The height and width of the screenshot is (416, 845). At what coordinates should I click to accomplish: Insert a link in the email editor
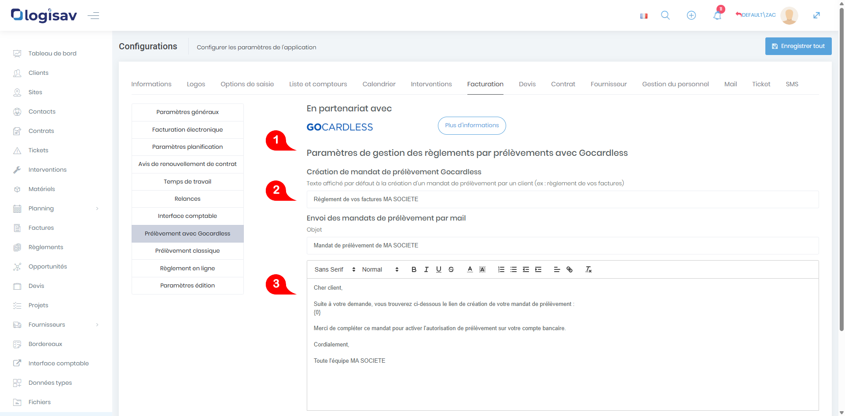(569, 269)
